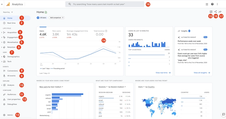Click the back arrow beside Analytics logo
This screenshot has width=226, height=119.
coord(2,4)
